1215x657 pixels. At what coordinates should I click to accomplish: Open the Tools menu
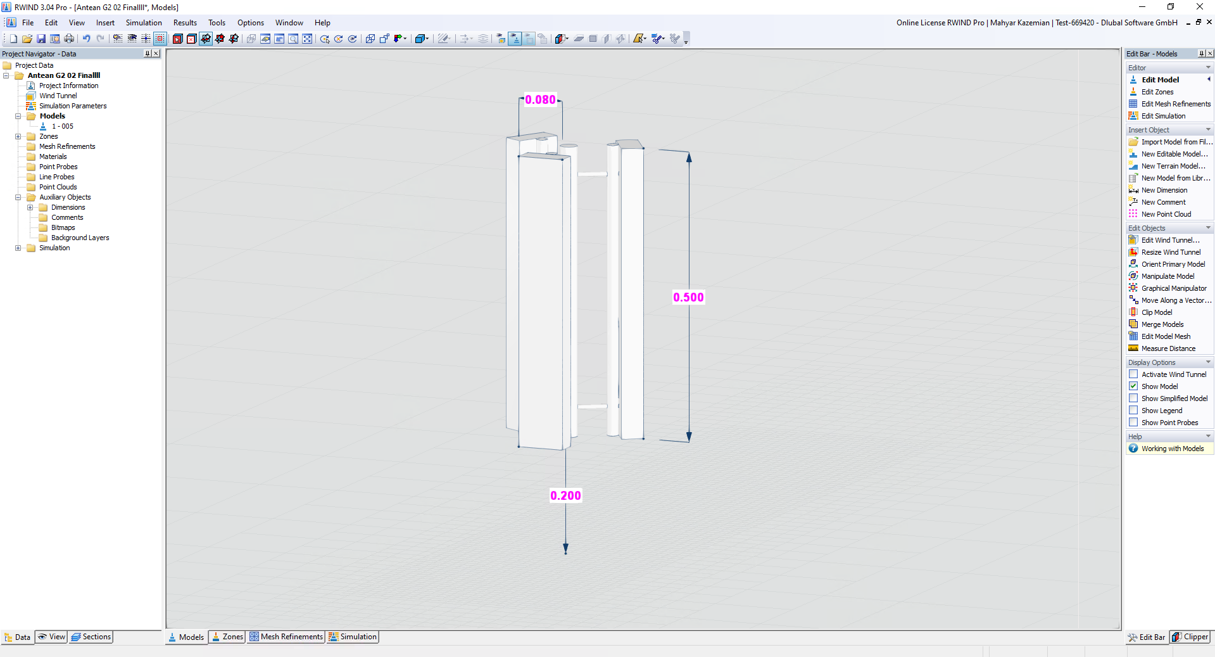[x=217, y=23]
